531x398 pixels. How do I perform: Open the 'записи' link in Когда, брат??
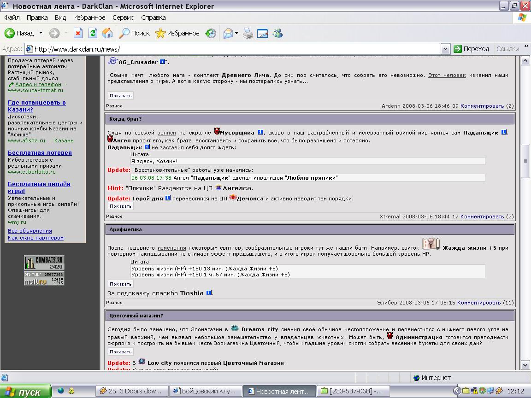[x=166, y=133]
